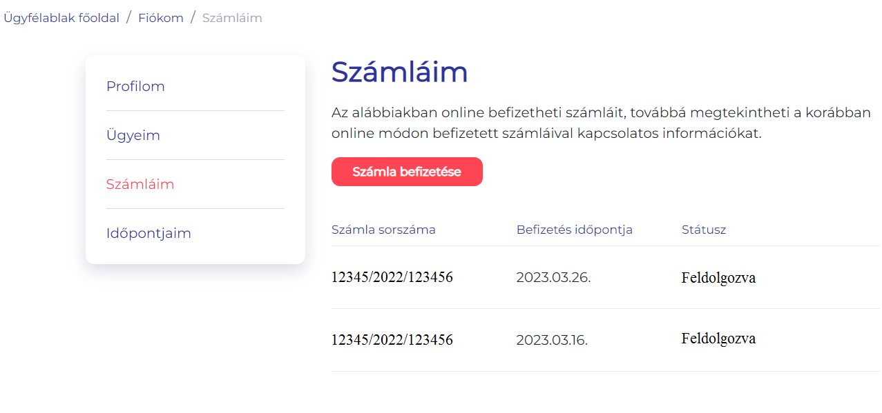882x413 pixels.
Task: Select invoice number in the 2023.03.26. row
Action: pos(392,278)
